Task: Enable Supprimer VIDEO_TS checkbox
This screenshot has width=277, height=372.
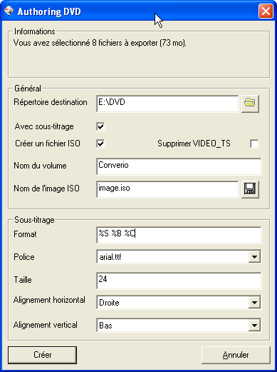Action: click(254, 144)
